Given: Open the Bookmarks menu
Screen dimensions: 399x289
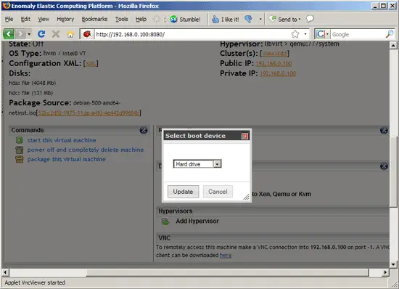Looking at the screenshot, I should 94,19.
